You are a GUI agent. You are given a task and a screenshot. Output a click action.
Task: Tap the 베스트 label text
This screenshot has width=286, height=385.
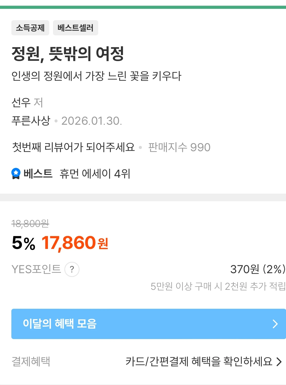tap(38, 173)
